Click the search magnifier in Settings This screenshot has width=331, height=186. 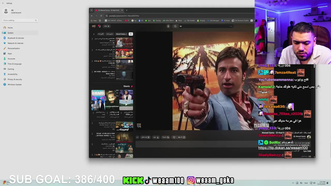(36, 20)
